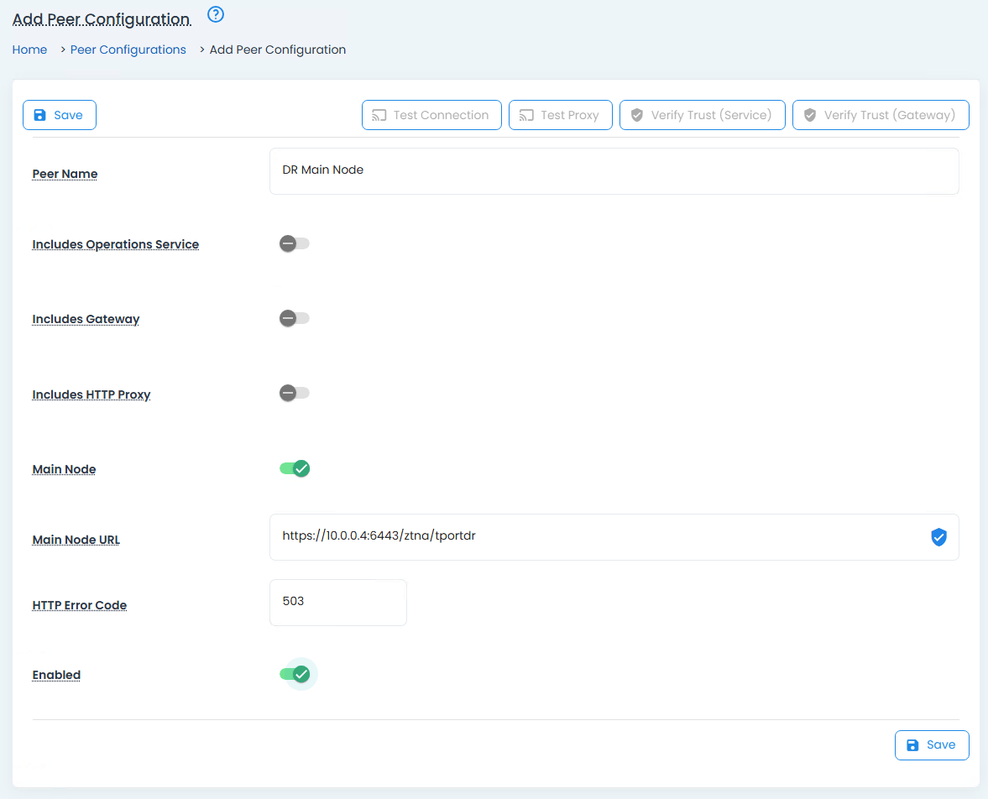Go to Home breadcrumb link
988x799 pixels.
pyautogui.click(x=29, y=50)
